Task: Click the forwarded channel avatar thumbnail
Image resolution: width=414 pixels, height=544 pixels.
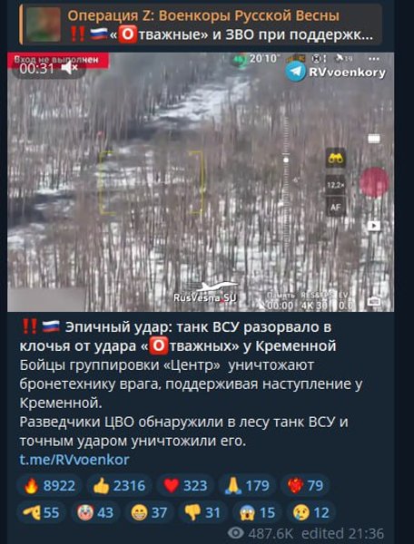Action: (44, 25)
